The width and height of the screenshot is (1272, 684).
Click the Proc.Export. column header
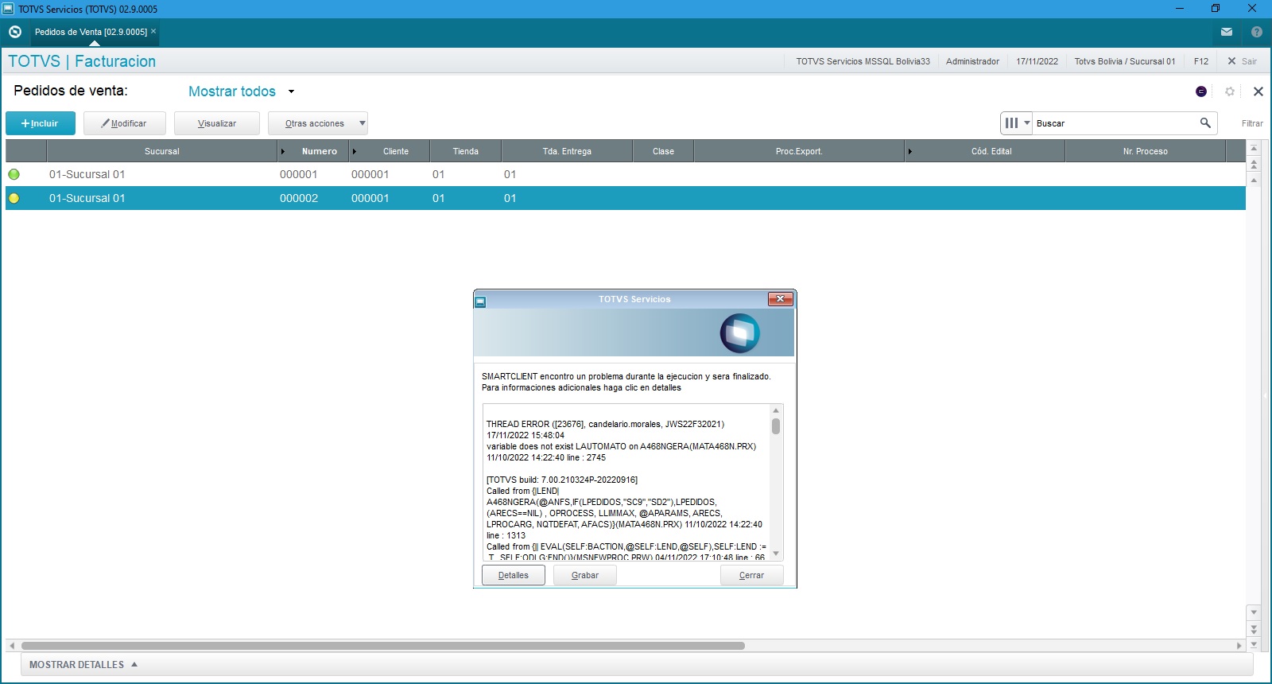pos(799,151)
